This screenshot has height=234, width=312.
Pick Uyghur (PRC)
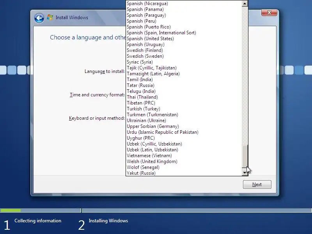click(184, 138)
